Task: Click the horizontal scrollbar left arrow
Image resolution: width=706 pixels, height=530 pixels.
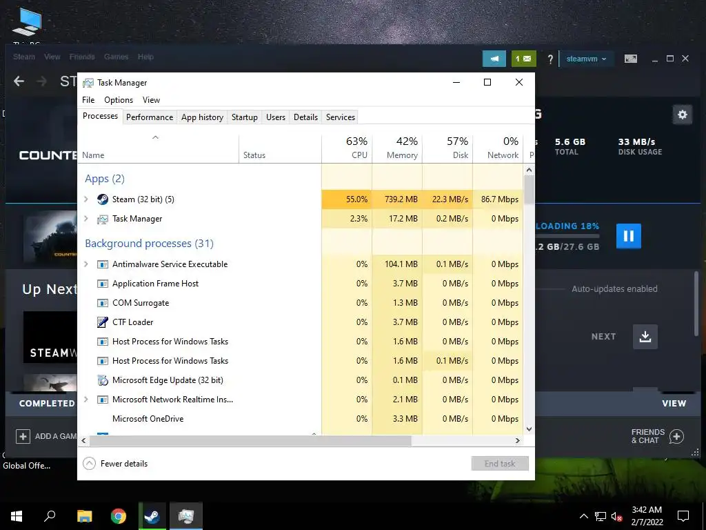Action: point(83,441)
